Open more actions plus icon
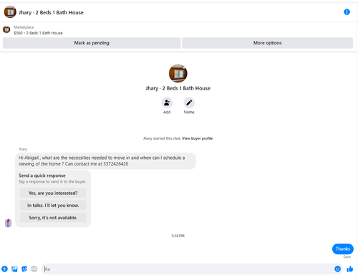 point(4,269)
